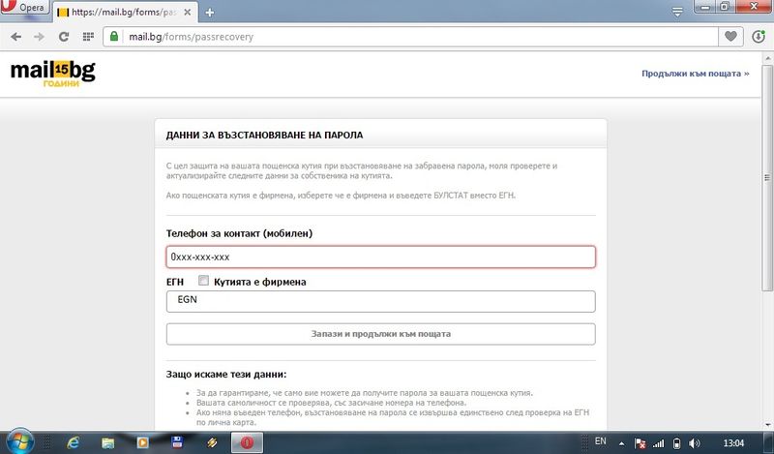Open the Speed Dial grid icon

pyautogui.click(x=88, y=36)
